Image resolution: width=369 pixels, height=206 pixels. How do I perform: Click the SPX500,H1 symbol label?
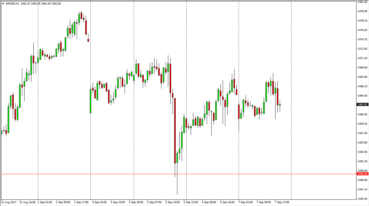tap(12, 4)
